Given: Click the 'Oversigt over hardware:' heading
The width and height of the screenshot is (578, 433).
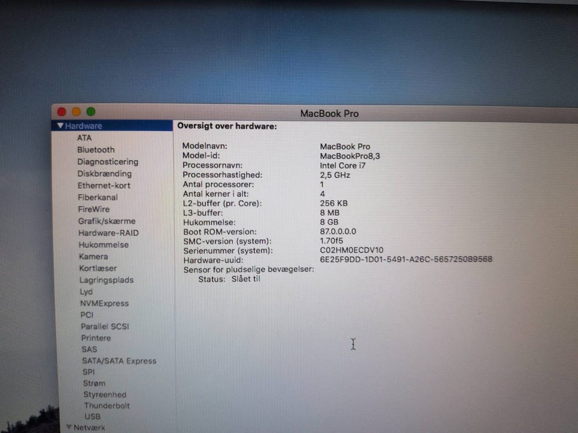Looking at the screenshot, I should (227, 126).
